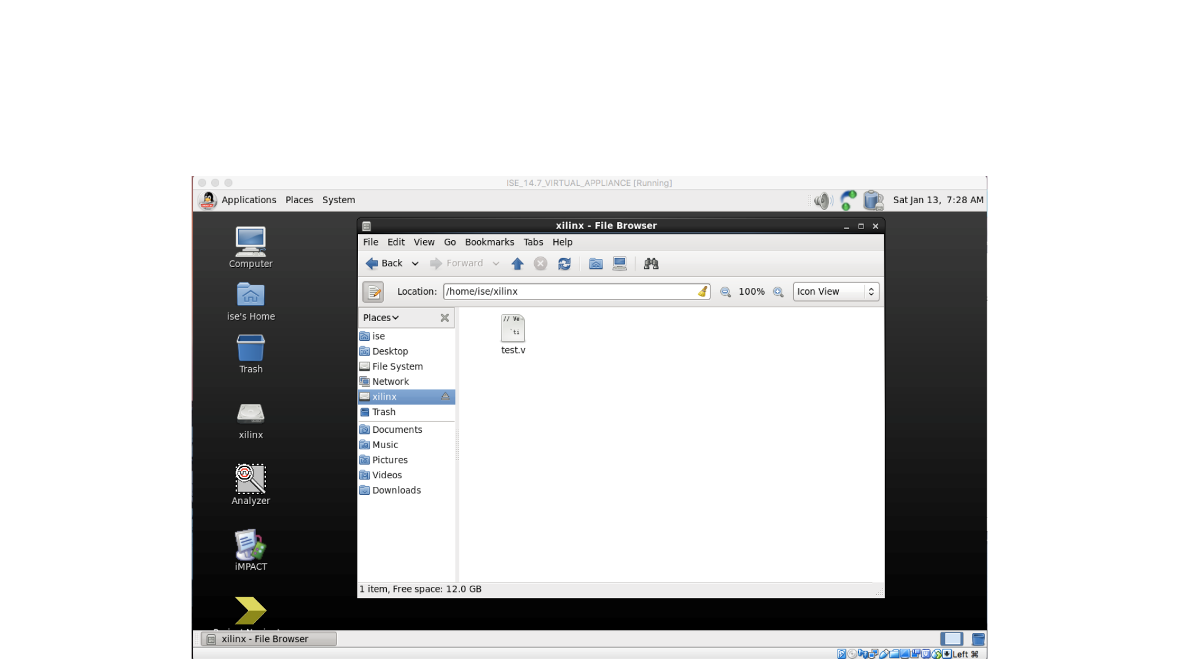Click the Back button
Image resolution: width=1179 pixels, height=663 pixels.
click(384, 264)
